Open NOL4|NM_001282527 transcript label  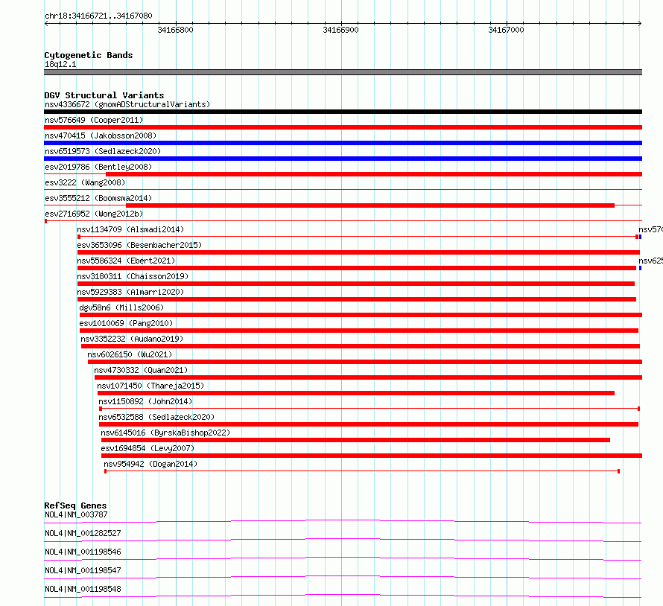click(x=83, y=533)
